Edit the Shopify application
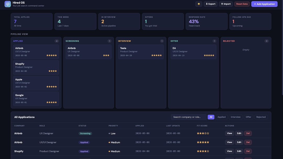The width and height of the screenshot is (283, 159). coord(239,151)
